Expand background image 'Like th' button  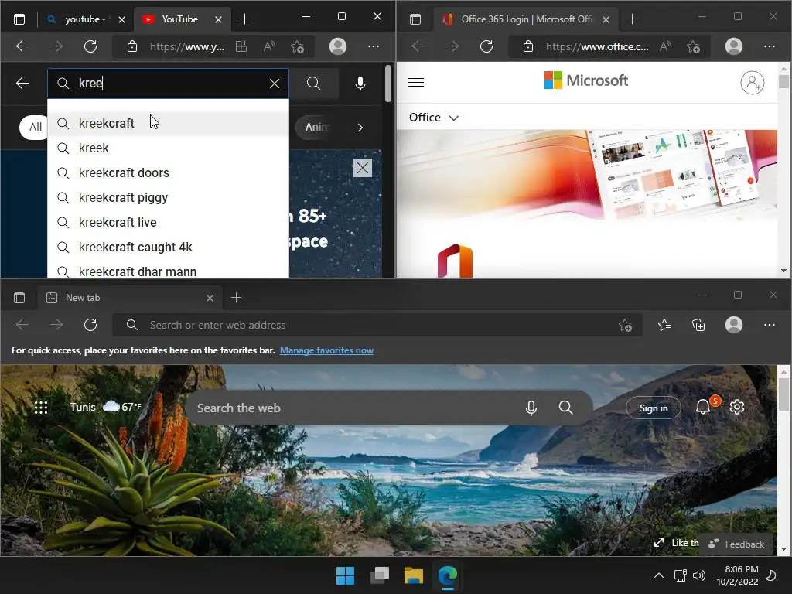676,542
